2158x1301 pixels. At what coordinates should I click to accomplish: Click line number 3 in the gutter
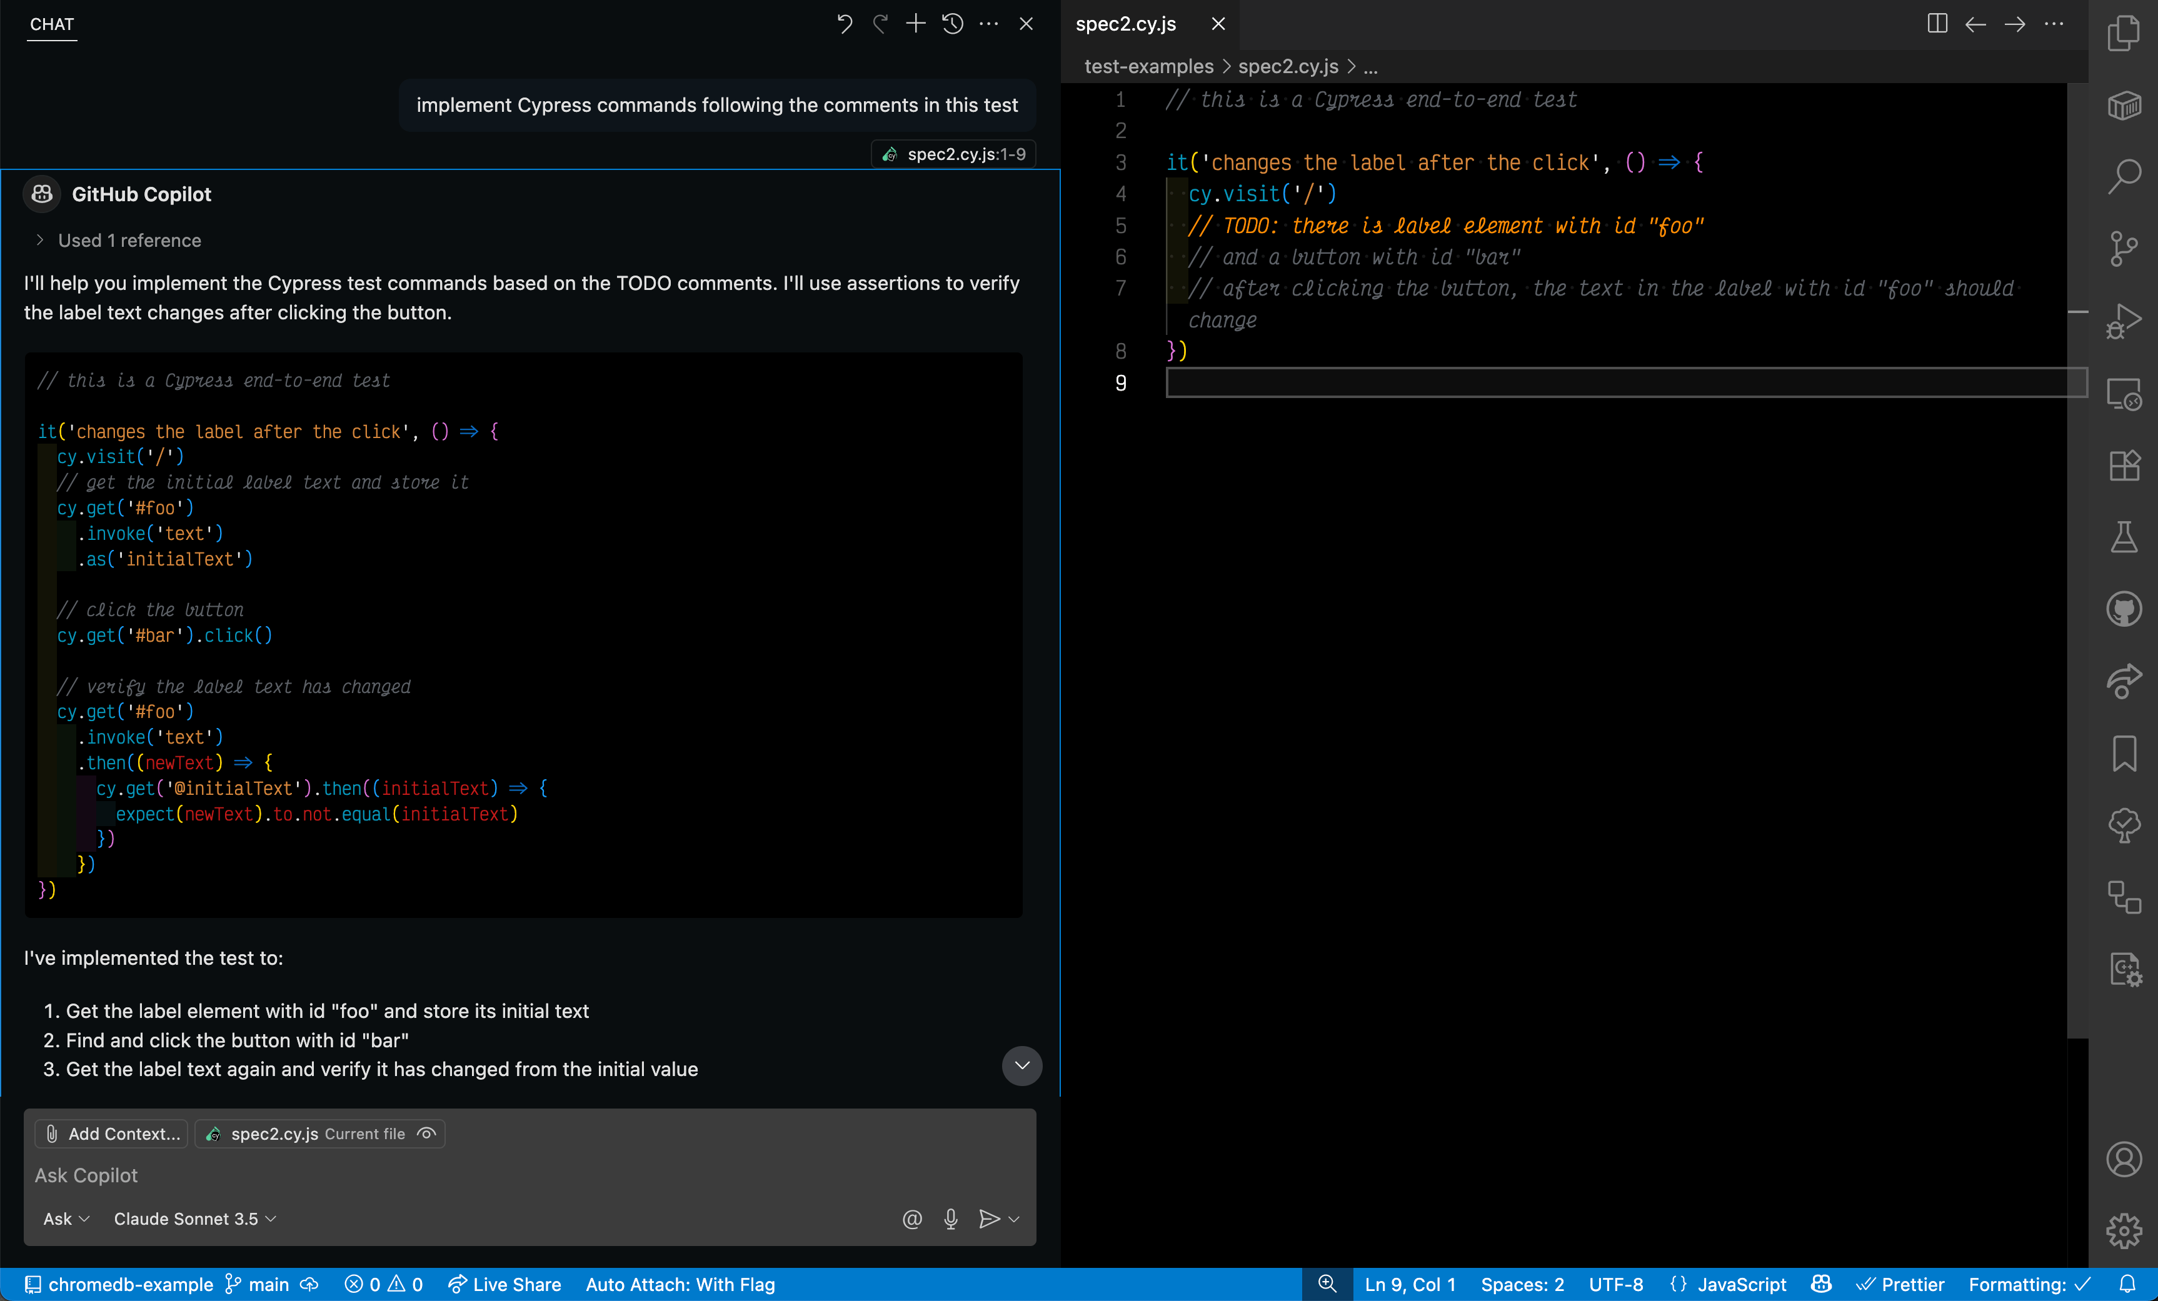pyautogui.click(x=1120, y=162)
